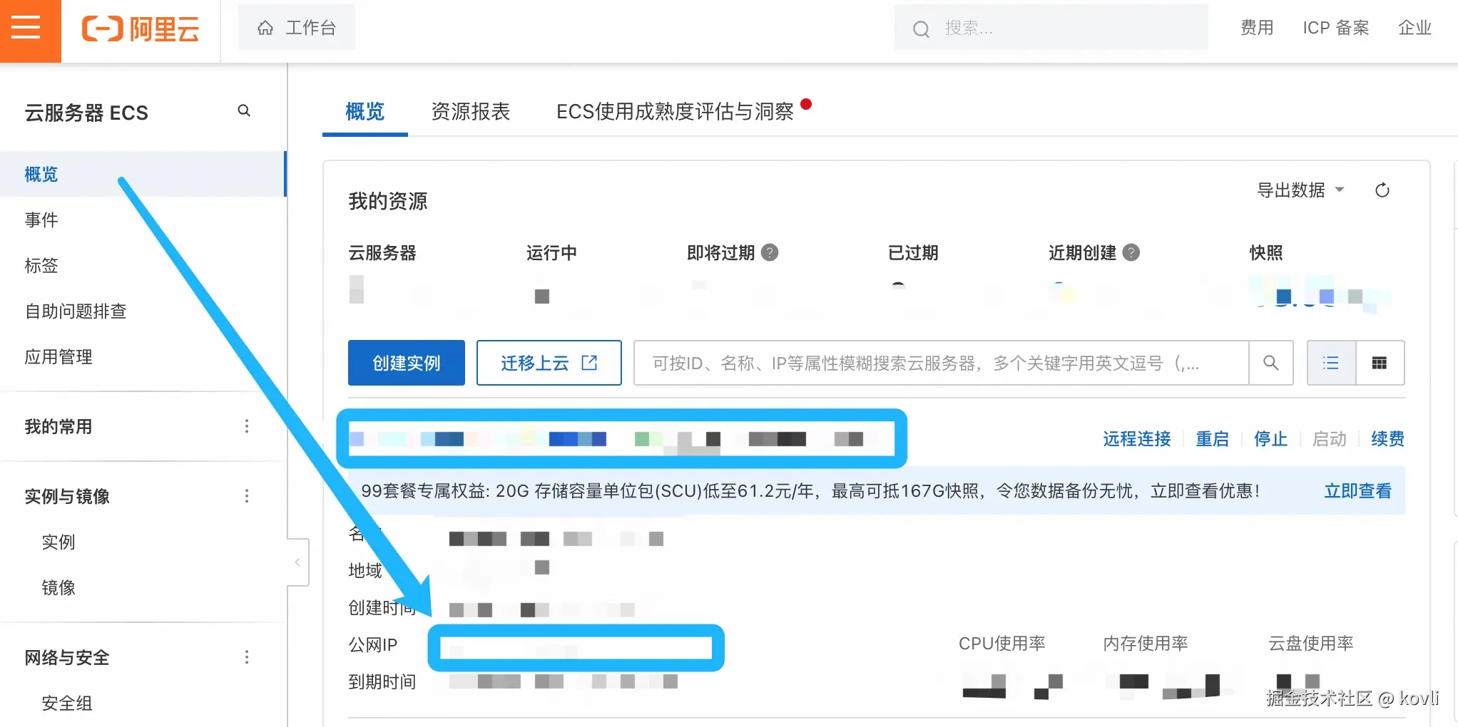Click the 云服务器 ECS sidebar title
The image size is (1458, 727).
pyautogui.click(x=86, y=113)
